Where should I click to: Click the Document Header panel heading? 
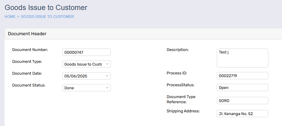click(27, 34)
